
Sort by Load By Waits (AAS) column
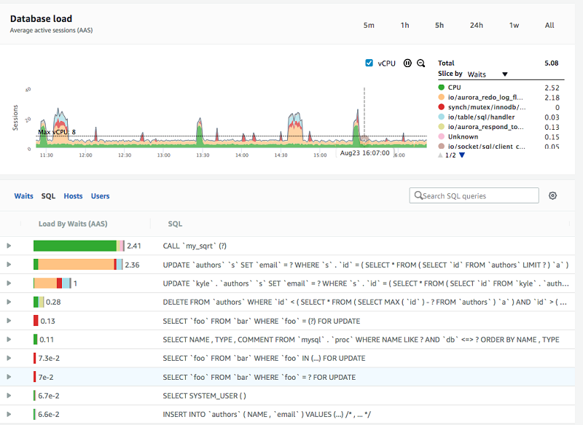pos(73,224)
